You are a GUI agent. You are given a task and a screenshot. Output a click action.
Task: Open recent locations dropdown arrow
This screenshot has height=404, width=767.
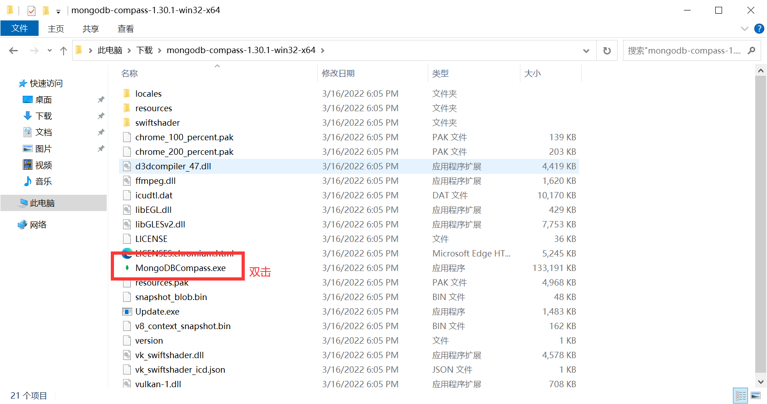(x=49, y=50)
